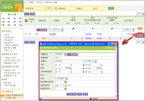Screen dimensions: 145x101
Task: Open the 사무용품비 분류 dropdown
Action: (x=62, y=79)
